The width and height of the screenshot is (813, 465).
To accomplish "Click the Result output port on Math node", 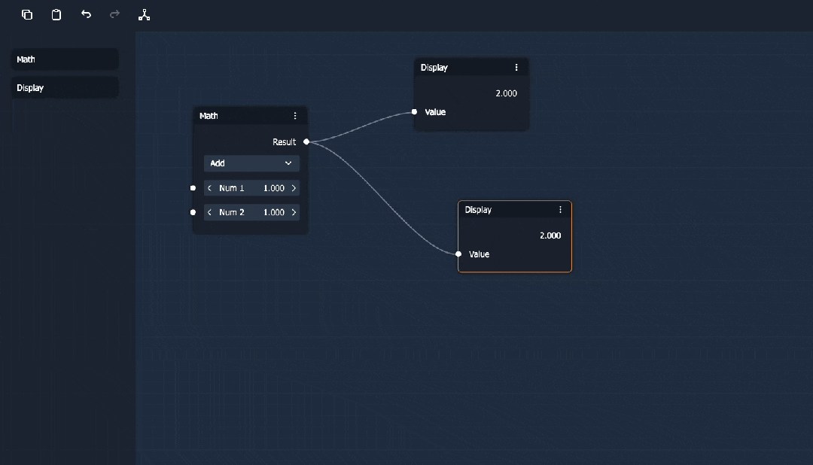I will coord(306,141).
